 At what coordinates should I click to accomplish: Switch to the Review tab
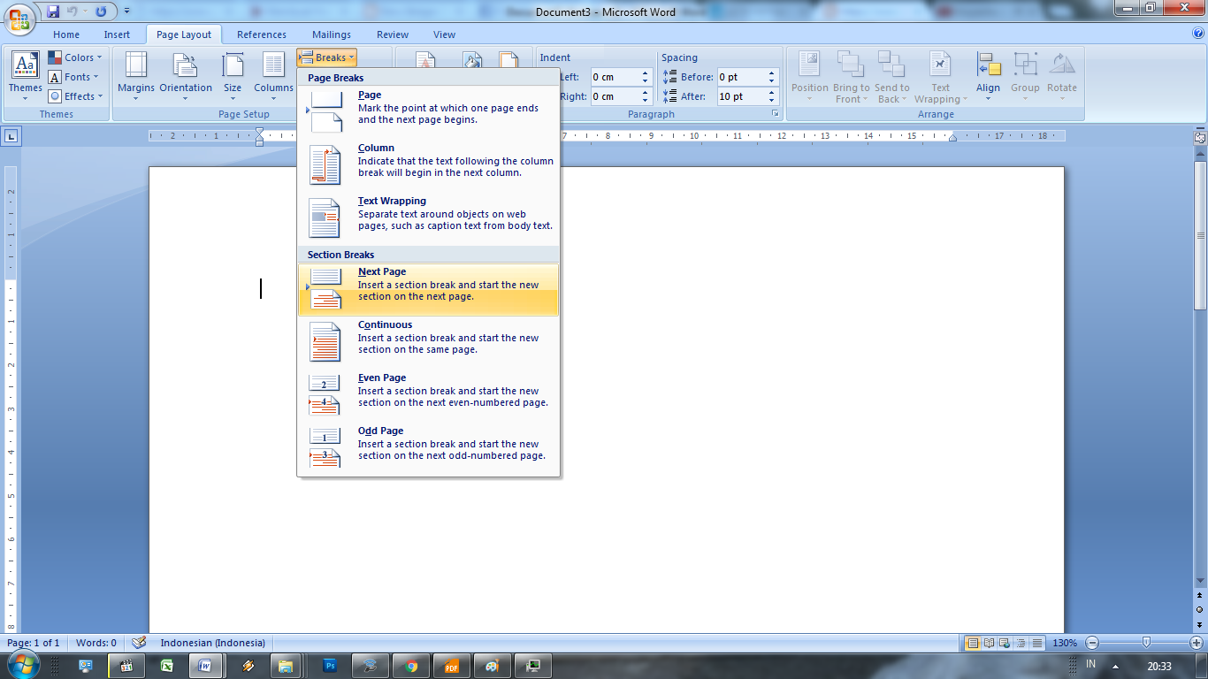point(393,34)
